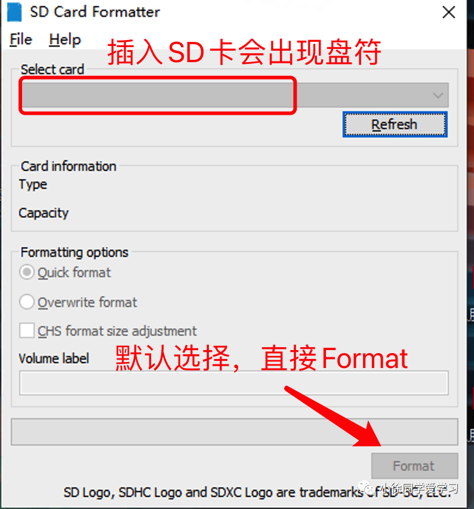This screenshot has width=474, height=509.
Task: Select the Quick format radio button
Action: [x=27, y=272]
